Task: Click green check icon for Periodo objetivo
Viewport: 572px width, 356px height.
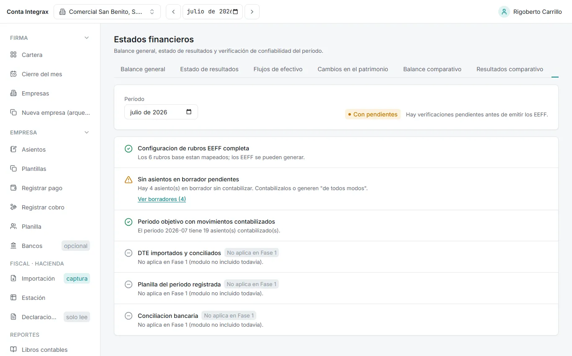Action: (129, 222)
